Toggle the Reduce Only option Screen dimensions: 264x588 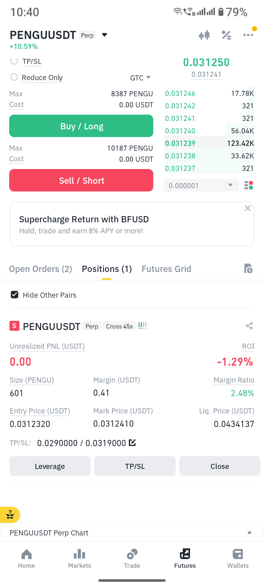pyautogui.click(x=14, y=77)
